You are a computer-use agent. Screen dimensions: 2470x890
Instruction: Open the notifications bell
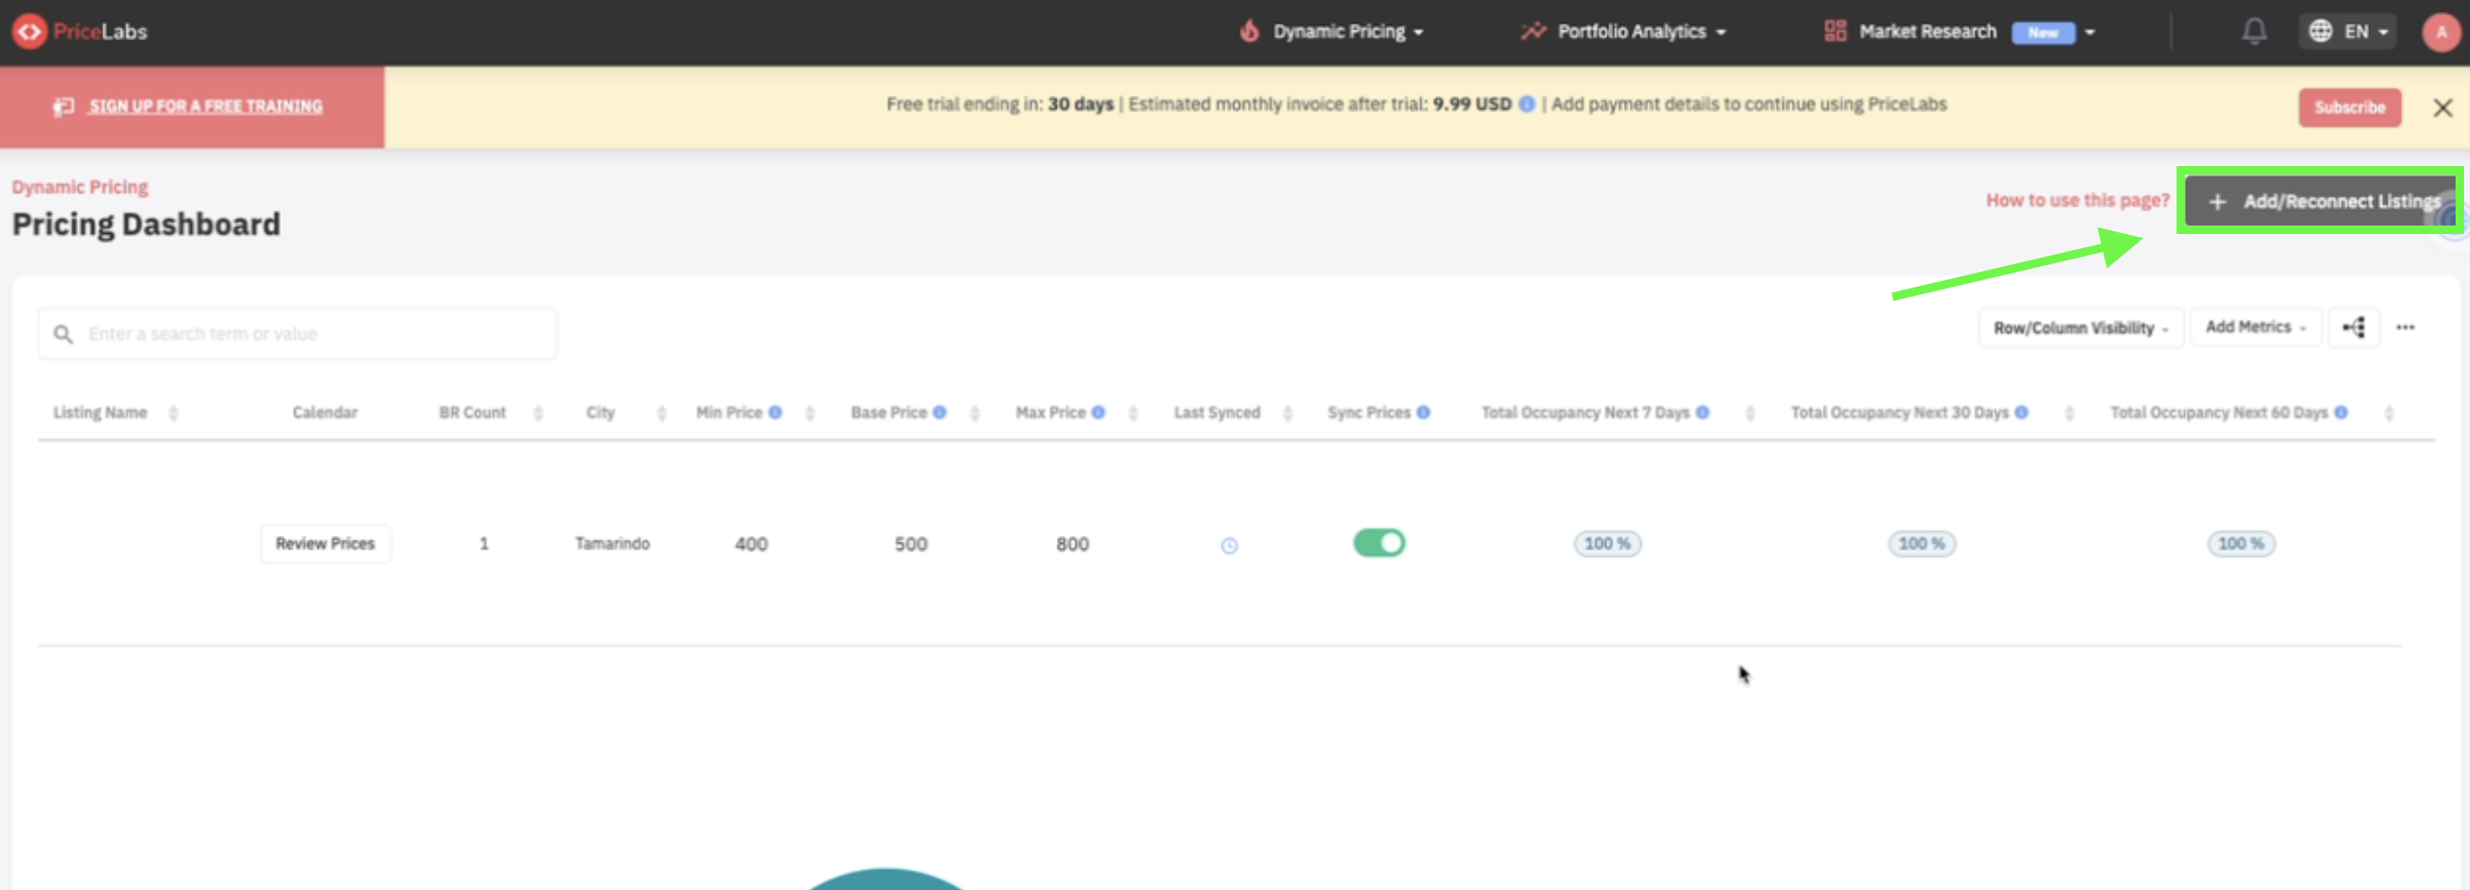2255,31
